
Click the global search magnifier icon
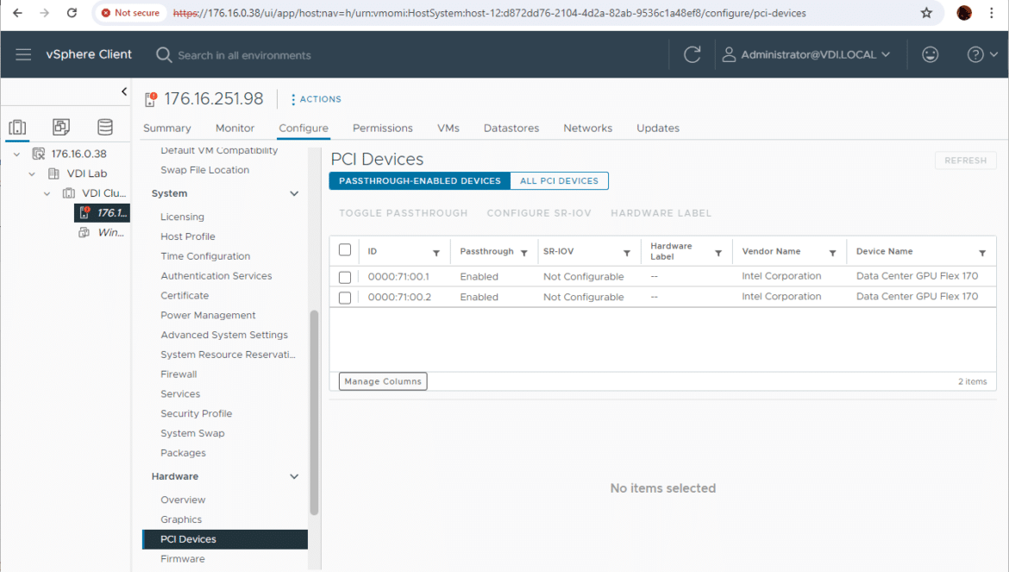point(164,55)
